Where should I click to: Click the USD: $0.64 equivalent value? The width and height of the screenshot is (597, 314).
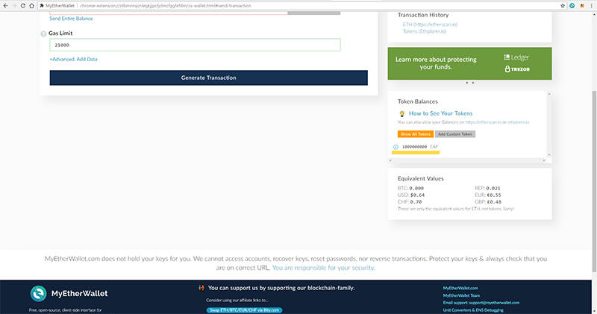[x=411, y=195]
